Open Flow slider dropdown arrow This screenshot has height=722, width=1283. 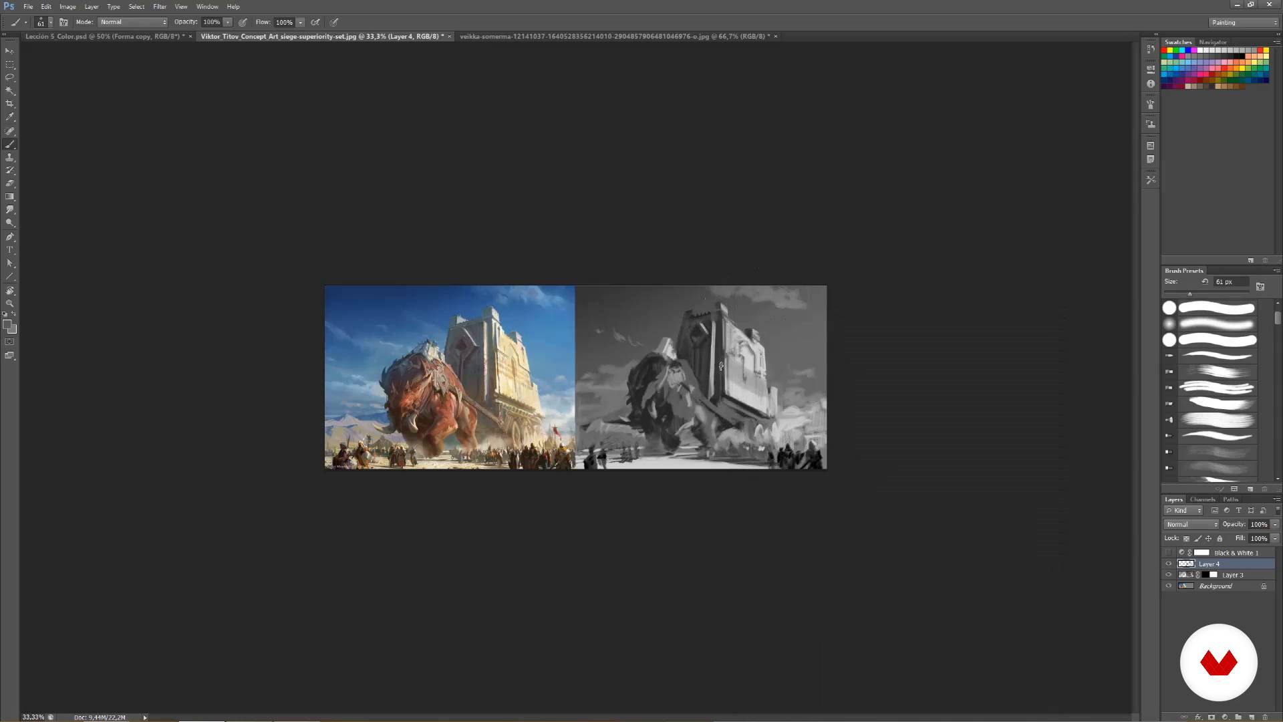coord(301,22)
